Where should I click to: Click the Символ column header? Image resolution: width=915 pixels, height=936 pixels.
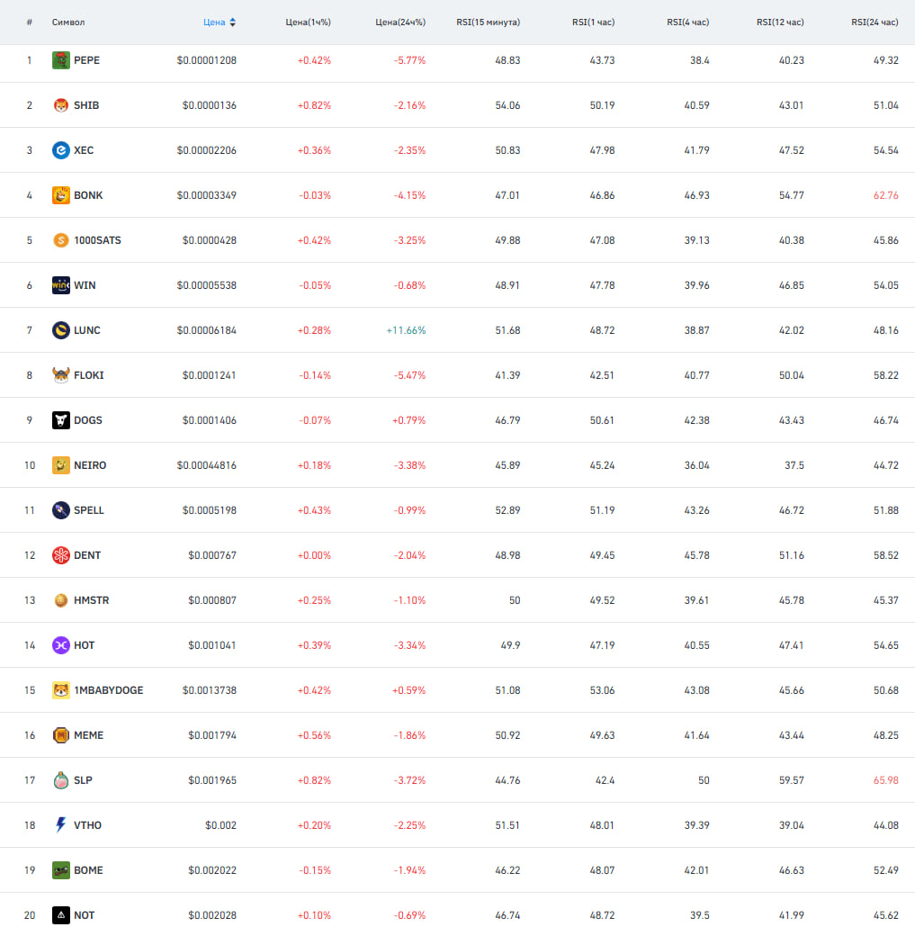point(68,22)
